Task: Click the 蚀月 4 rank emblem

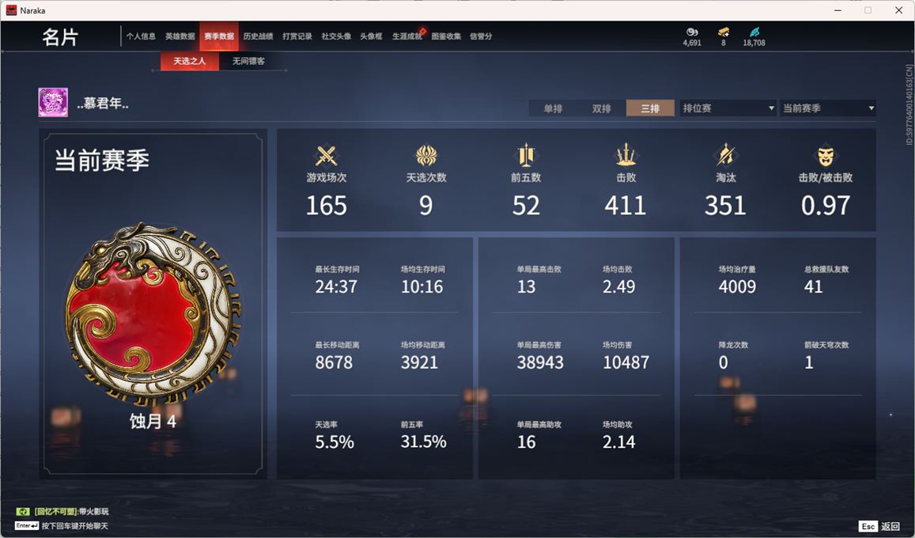Action: tap(153, 314)
